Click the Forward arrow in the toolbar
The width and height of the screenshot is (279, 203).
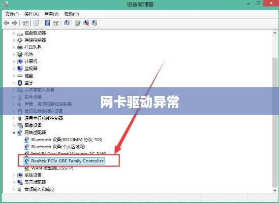click(x=14, y=23)
